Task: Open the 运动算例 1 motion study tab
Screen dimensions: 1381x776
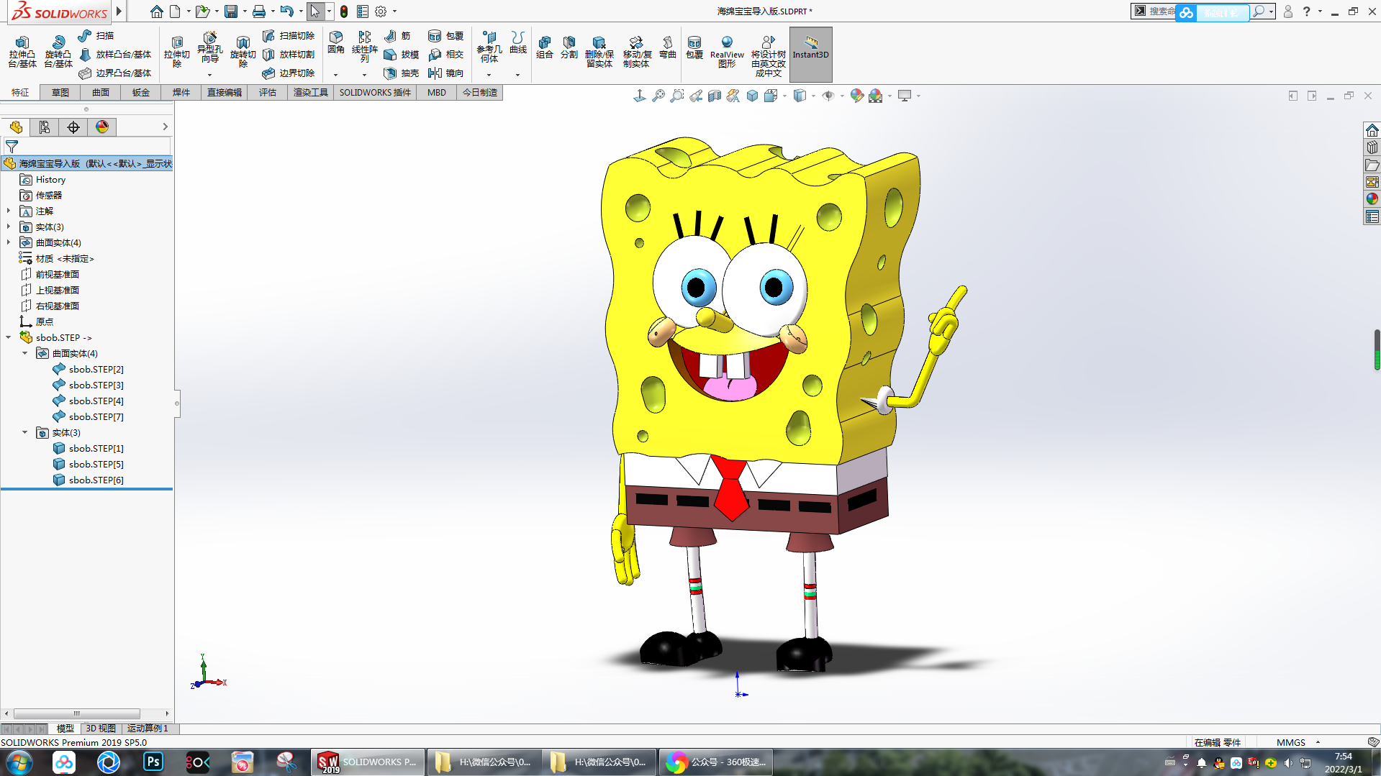Action: [x=148, y=729]
